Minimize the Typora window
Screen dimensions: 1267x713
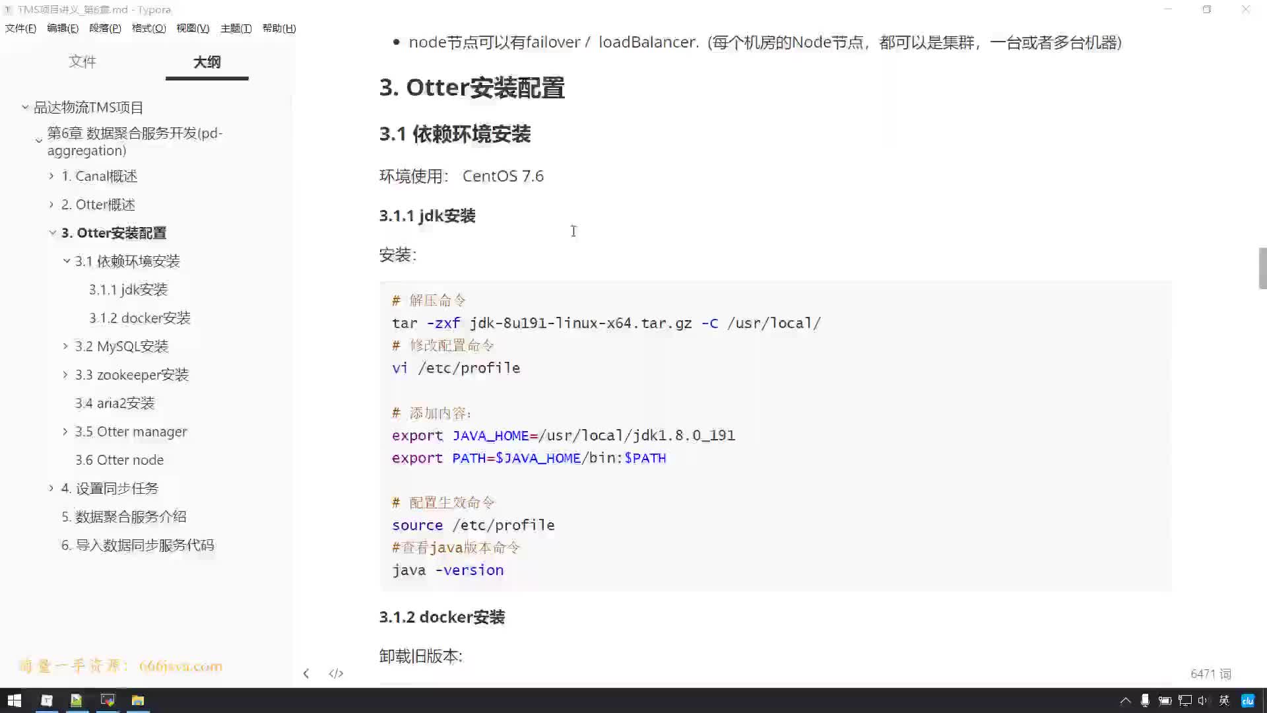point(1168,10)
